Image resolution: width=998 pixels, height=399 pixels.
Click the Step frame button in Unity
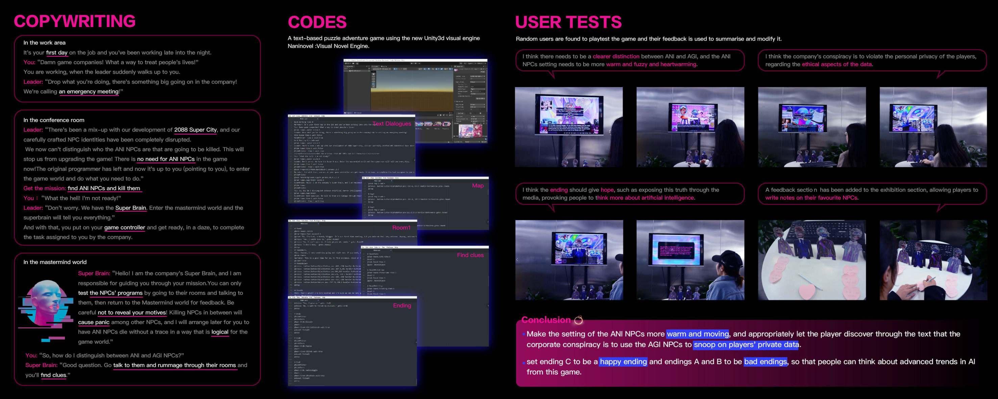pos(419,64)
